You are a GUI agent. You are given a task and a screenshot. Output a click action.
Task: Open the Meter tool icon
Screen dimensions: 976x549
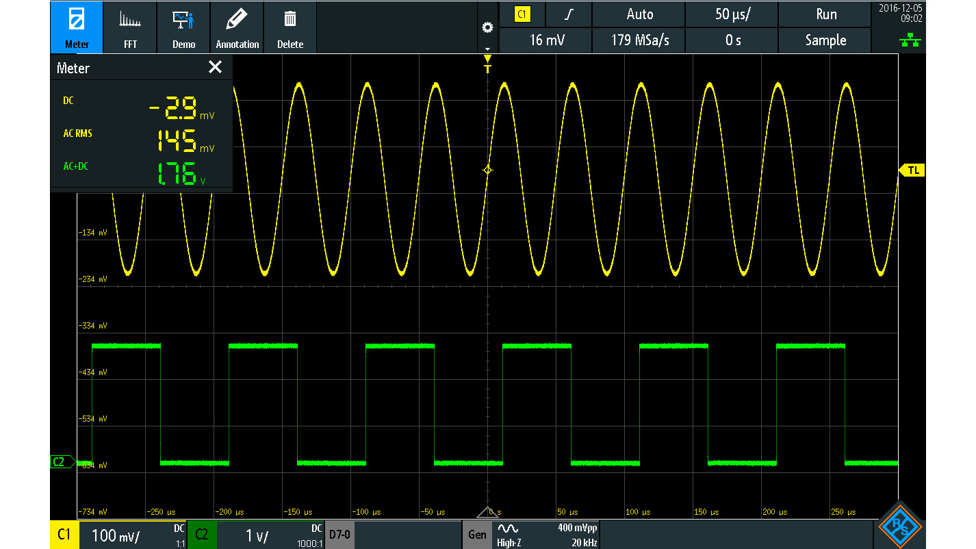tap(76, 27)
